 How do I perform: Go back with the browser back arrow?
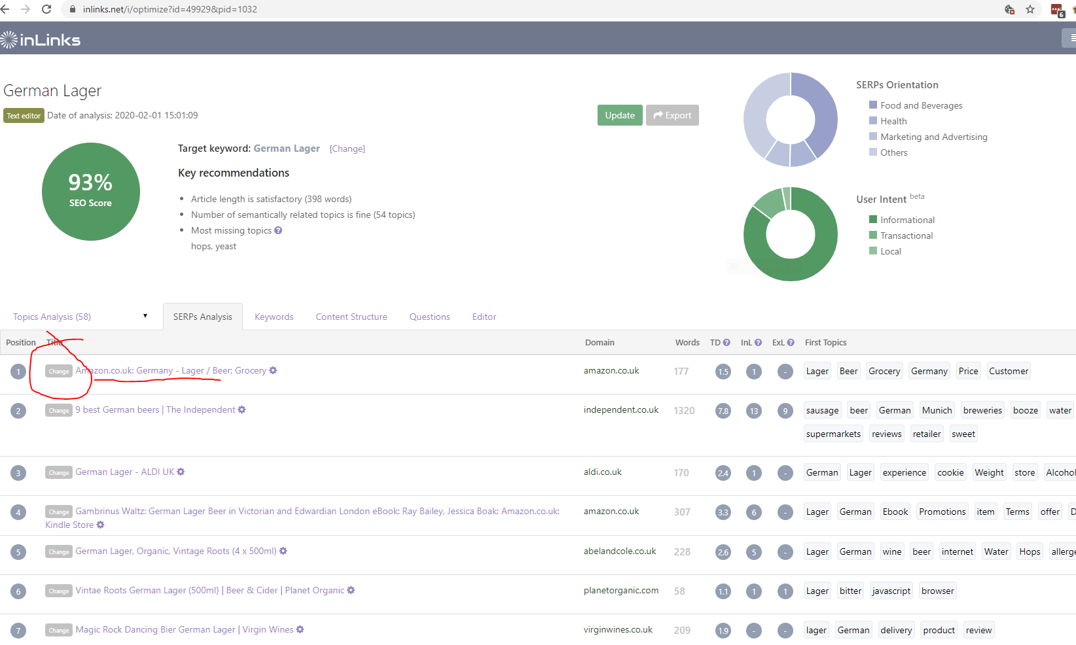coord(5,9)
